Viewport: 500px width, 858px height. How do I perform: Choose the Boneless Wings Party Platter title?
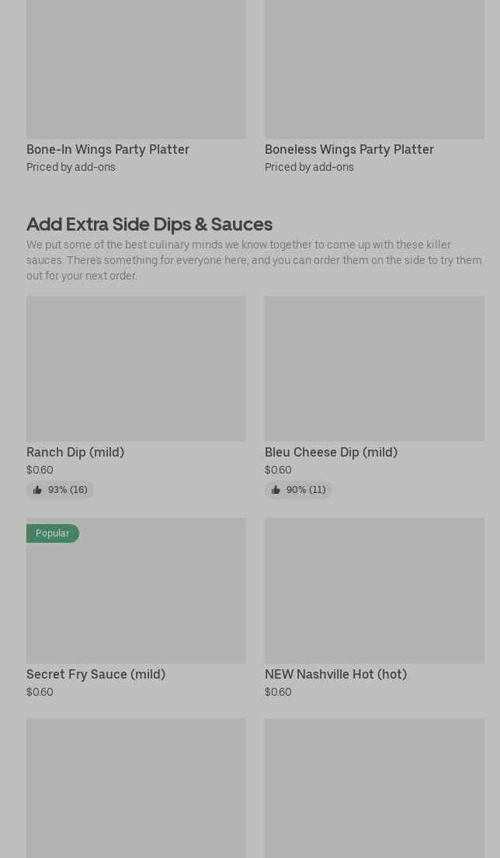click(349, 149)
